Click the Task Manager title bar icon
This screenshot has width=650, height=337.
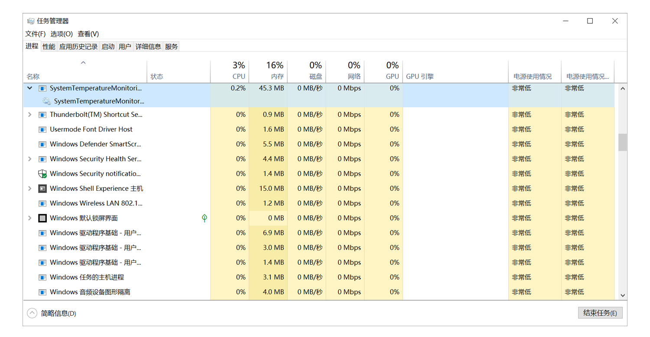click(x=31, y=21)
